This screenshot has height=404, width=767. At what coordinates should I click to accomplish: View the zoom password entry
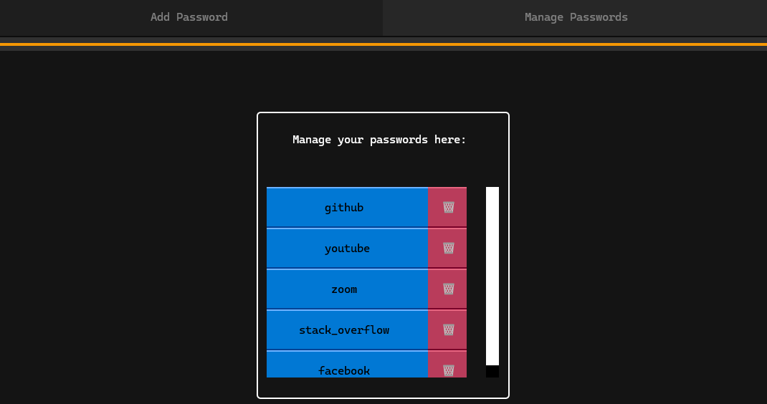[348, 289]
